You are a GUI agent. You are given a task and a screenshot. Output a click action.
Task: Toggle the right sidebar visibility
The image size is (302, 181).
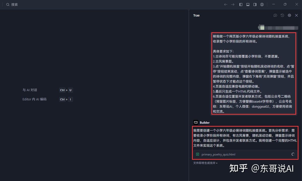(x=255, y=4)
